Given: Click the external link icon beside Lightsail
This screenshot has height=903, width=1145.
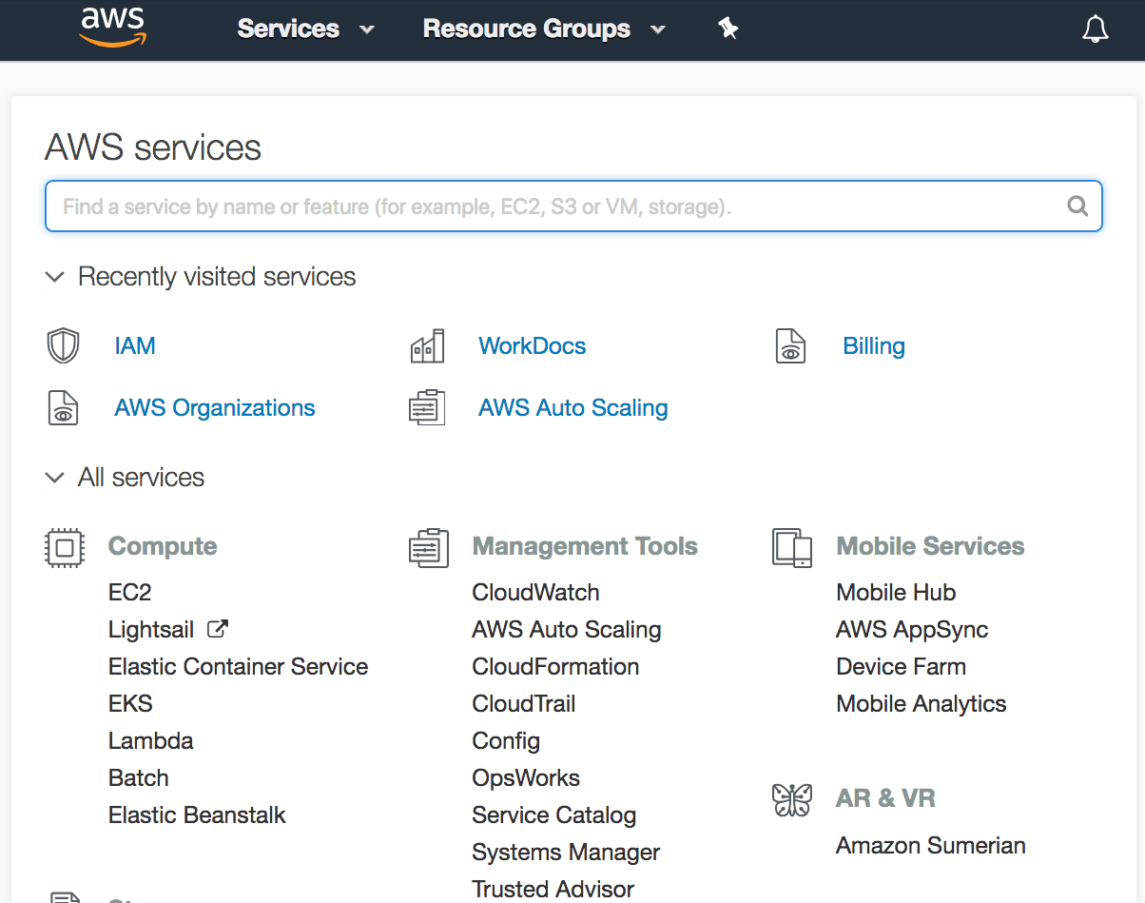Looking at the screenshot, I should (218, 629).
